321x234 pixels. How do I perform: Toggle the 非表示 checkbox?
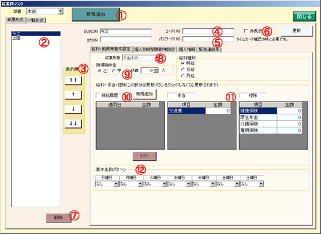coord(246,31)
